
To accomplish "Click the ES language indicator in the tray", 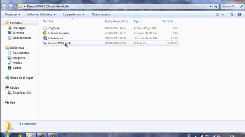I will pyautogui.click(x=189, y=135).
